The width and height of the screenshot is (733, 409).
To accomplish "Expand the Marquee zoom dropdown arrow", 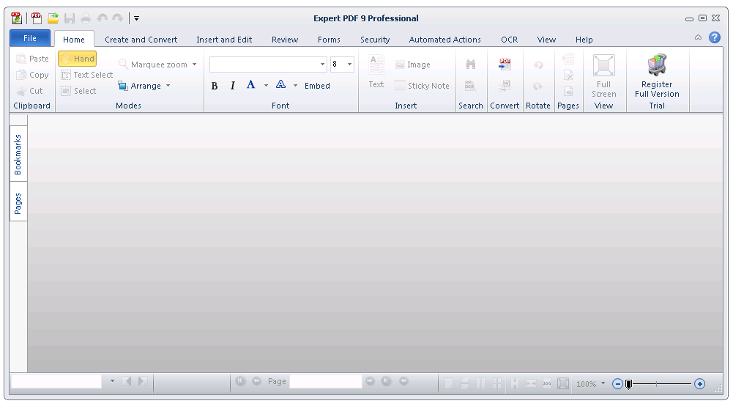I will tap(195, 65).
